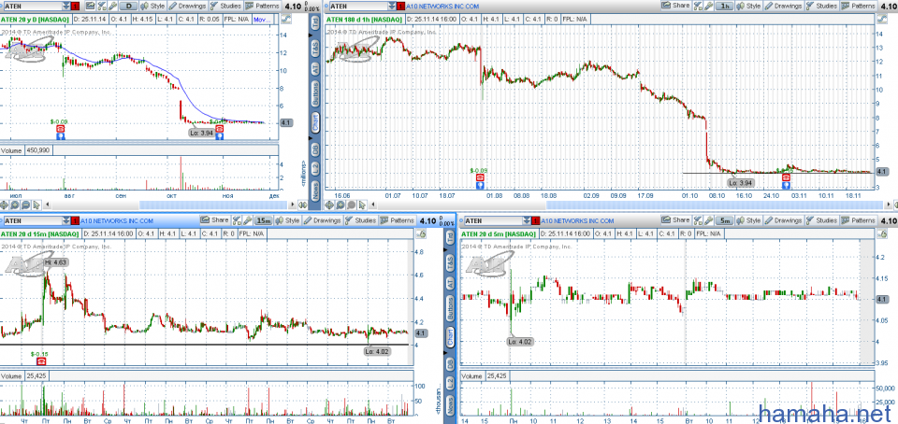The image size is (898, 424).
Task: Click ATEN symbol field in daily chart
Action: 34,7
